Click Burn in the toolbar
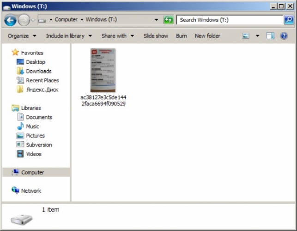This screenshot has width=297, height=231. click(x=181, y=36)
